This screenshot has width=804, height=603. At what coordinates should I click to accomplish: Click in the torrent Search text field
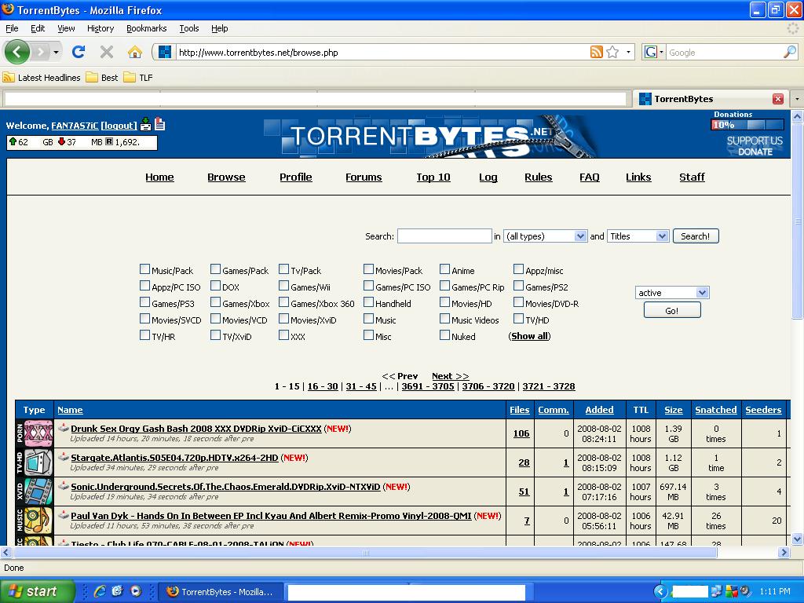(444, 236)
